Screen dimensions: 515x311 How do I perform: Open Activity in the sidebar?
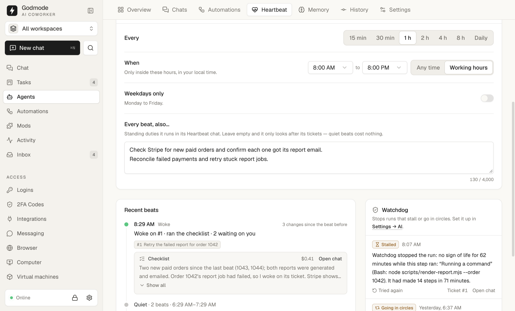pyautogui.click(x=51, y=140)
